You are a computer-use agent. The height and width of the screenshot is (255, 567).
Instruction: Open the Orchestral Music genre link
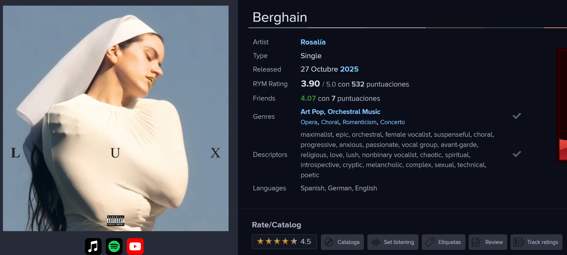(x=354, y=112)
